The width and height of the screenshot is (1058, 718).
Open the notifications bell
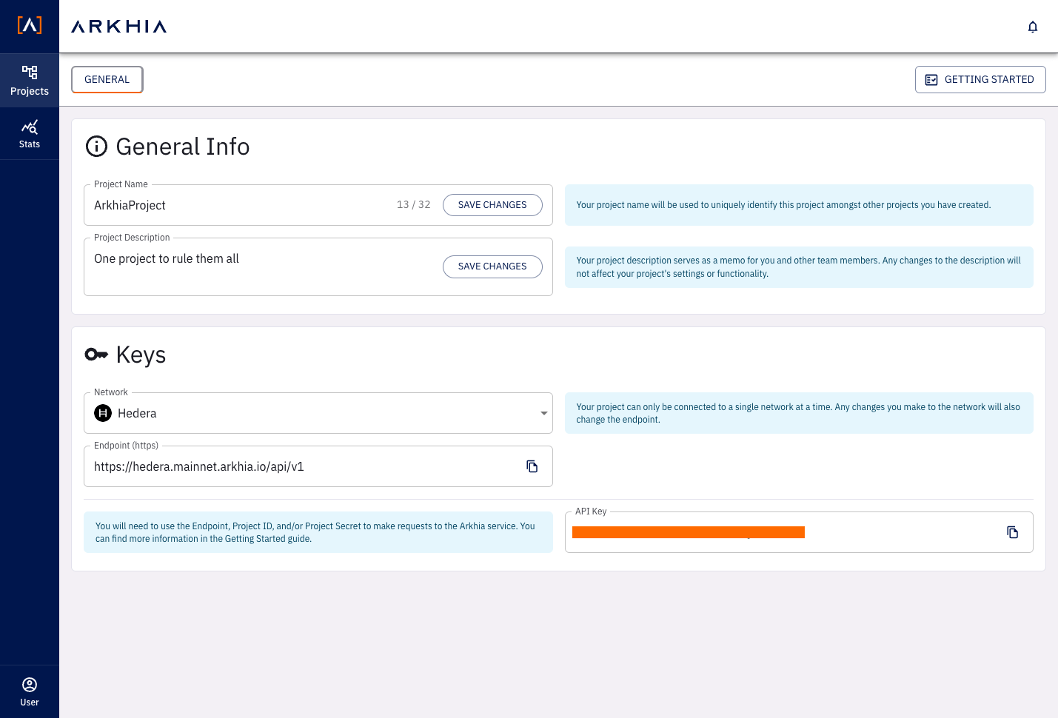coord(1033,27)
